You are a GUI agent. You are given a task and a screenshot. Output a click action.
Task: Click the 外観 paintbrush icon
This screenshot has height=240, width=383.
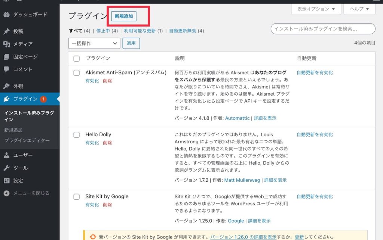tap(6, 86)
